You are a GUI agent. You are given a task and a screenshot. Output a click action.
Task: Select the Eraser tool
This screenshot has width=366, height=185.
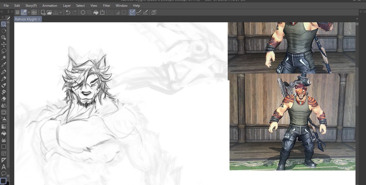click(x=4, y=99)
